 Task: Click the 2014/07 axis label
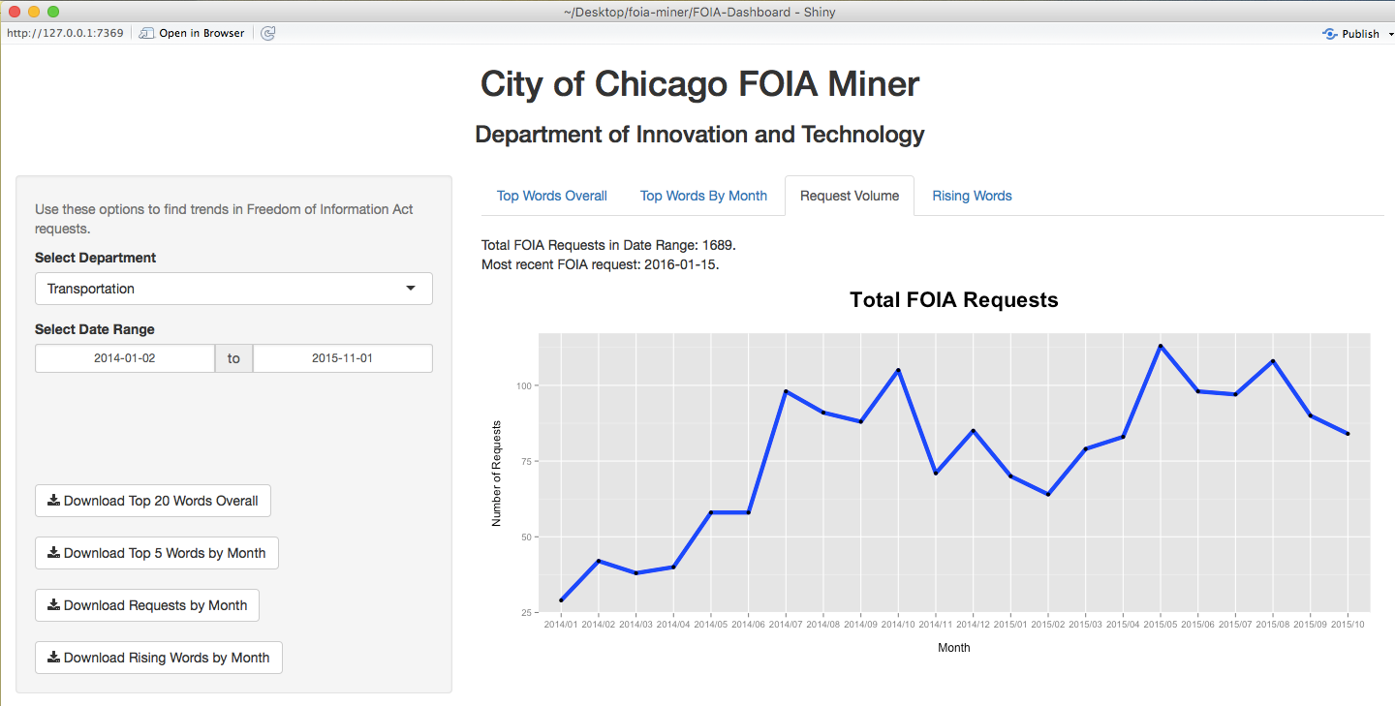(x=786, y=625)
